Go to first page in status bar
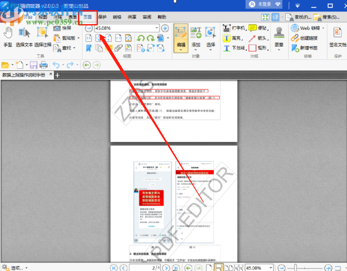 [114, 268]
